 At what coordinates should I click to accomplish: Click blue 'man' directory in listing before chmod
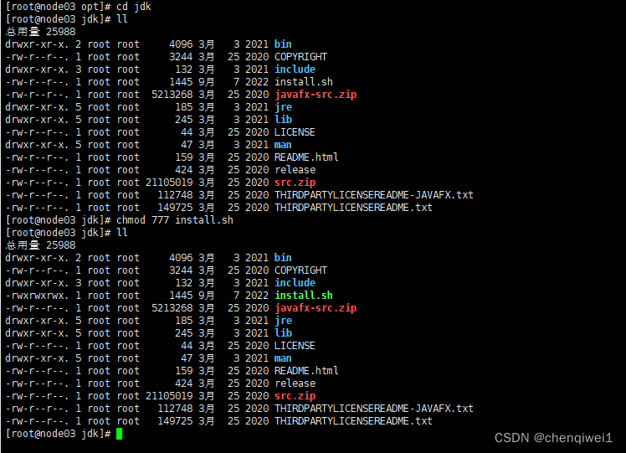(283, 145)
